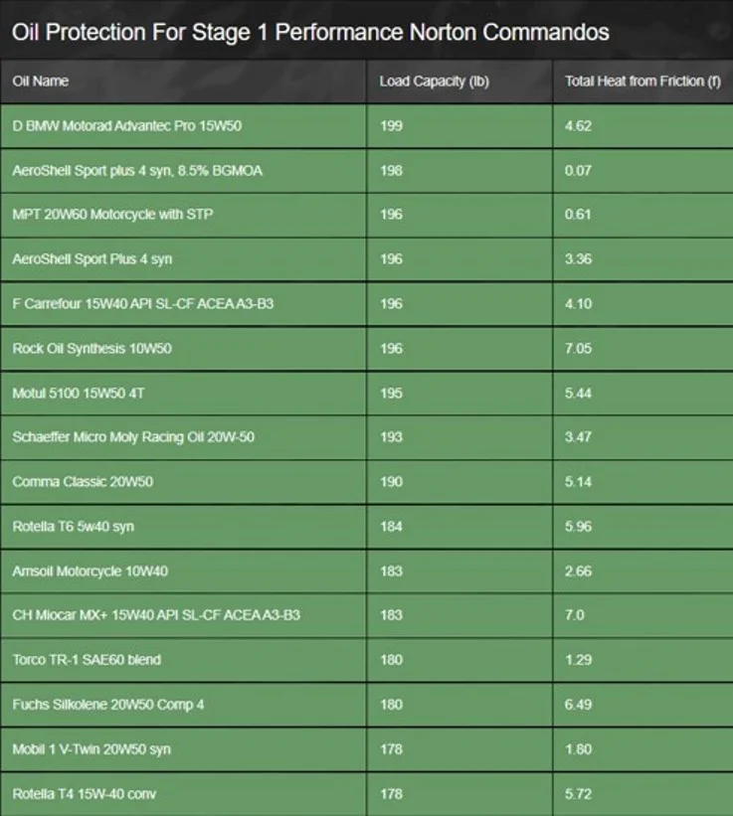Click Amsoil Motorcycle 10W40 name
This screenshot has height=816, width=733.
pos(90,571)
